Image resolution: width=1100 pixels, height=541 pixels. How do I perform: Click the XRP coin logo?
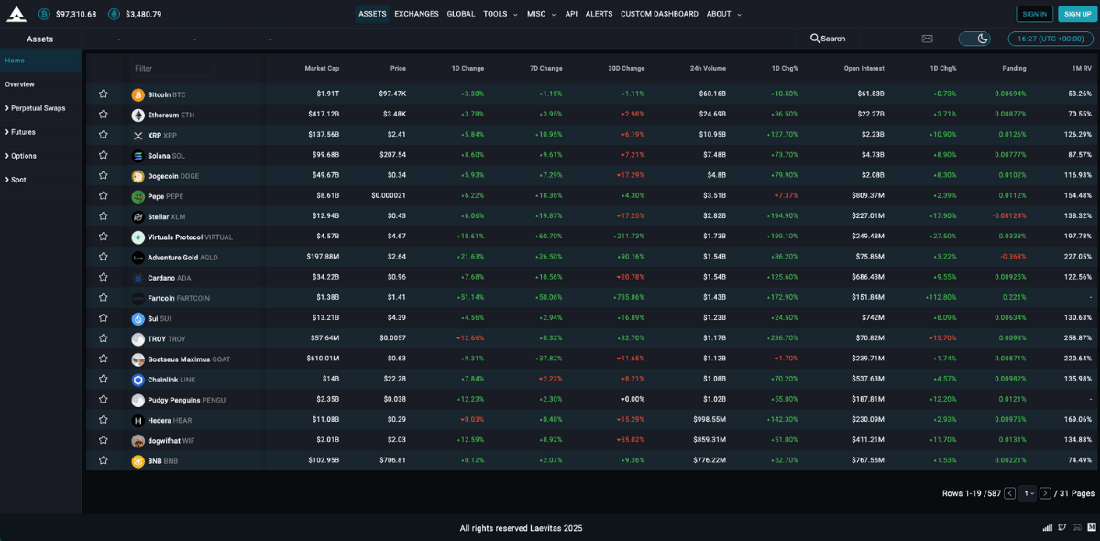pyautogui.click(x=138, y=136)
